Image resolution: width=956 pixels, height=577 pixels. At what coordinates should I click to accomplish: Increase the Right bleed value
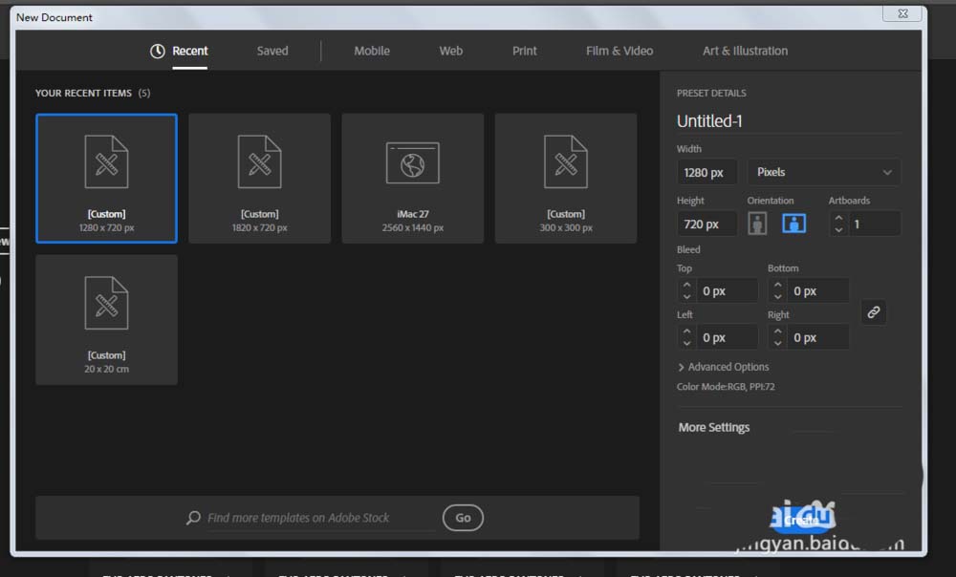point(778,331)
